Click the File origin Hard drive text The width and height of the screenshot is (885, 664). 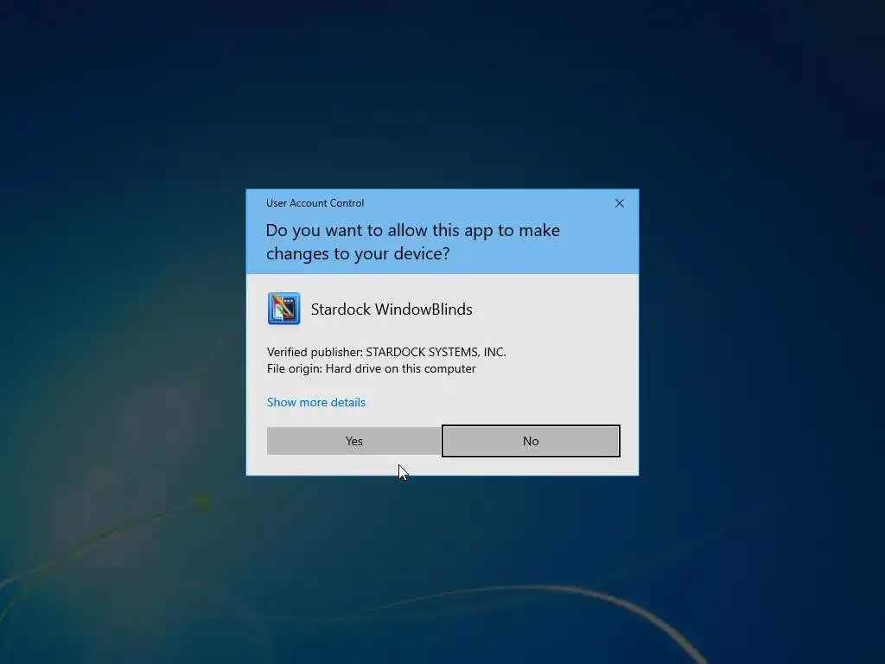click(372, 368)
